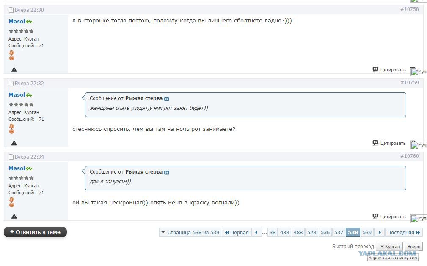Go to next page arrow in pagination
Image resolution: width=427 pixels, height=266 pixels.
coord(380,232)
